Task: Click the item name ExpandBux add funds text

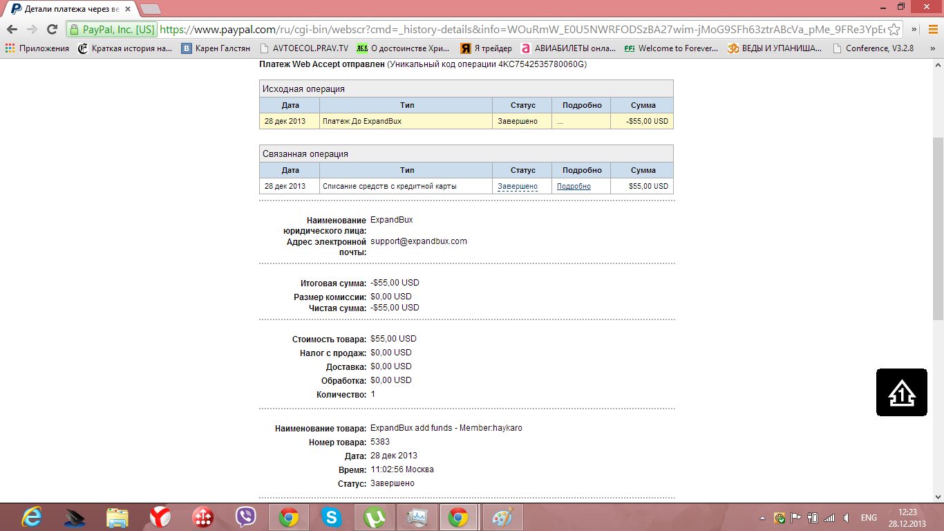Action: click(x=446, y=428)
